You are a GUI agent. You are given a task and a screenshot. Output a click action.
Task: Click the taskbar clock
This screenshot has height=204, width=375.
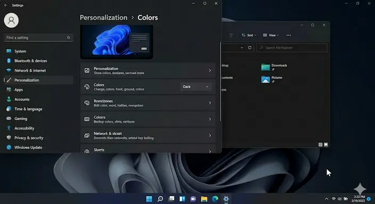pos(358,199)
